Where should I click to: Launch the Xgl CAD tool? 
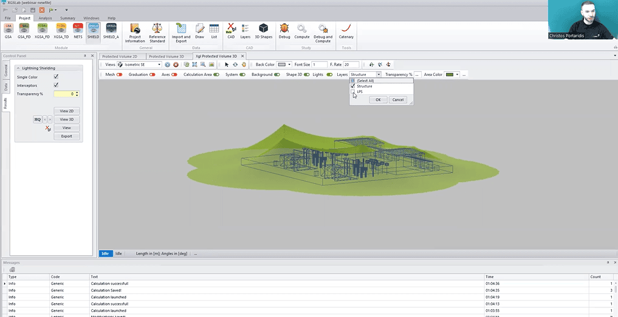point(231,31)
